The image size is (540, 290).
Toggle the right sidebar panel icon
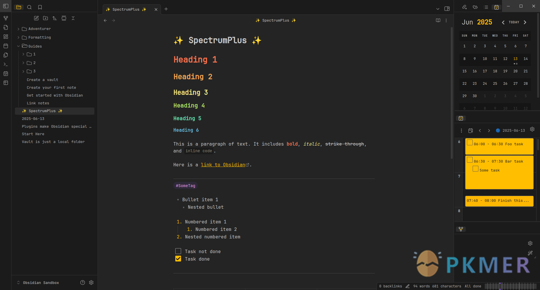447,9
